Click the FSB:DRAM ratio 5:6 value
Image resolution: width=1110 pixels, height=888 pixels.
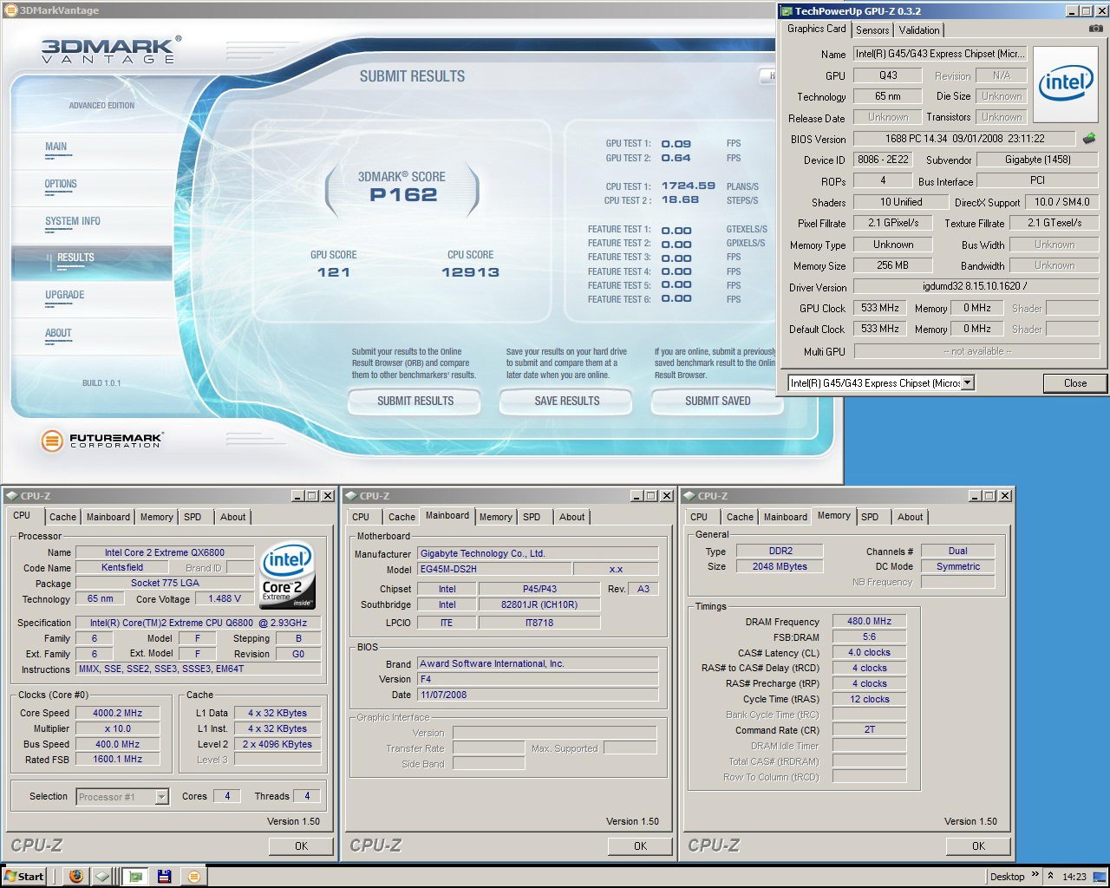(x=869, y=637)
